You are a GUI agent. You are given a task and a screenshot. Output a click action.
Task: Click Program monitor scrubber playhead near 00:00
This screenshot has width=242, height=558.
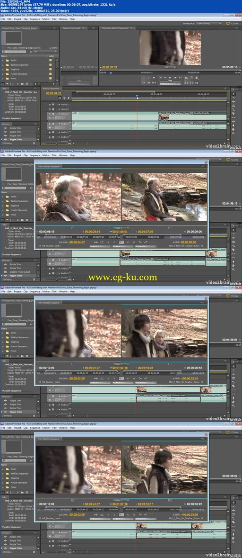point(111,73)
